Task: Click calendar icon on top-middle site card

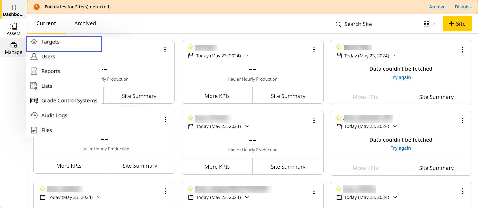Action: pos(191,56)
